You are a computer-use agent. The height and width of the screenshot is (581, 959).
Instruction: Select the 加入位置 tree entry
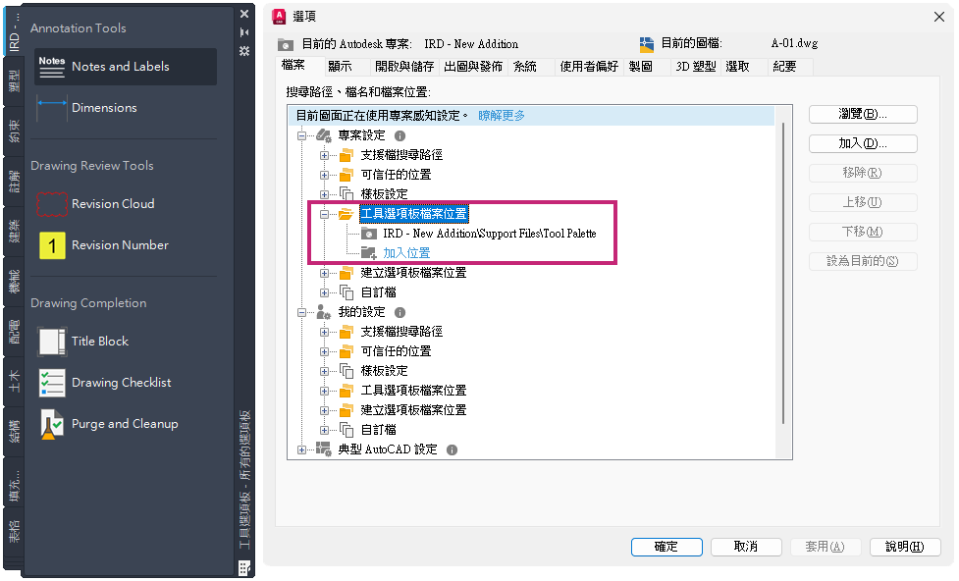406,253
